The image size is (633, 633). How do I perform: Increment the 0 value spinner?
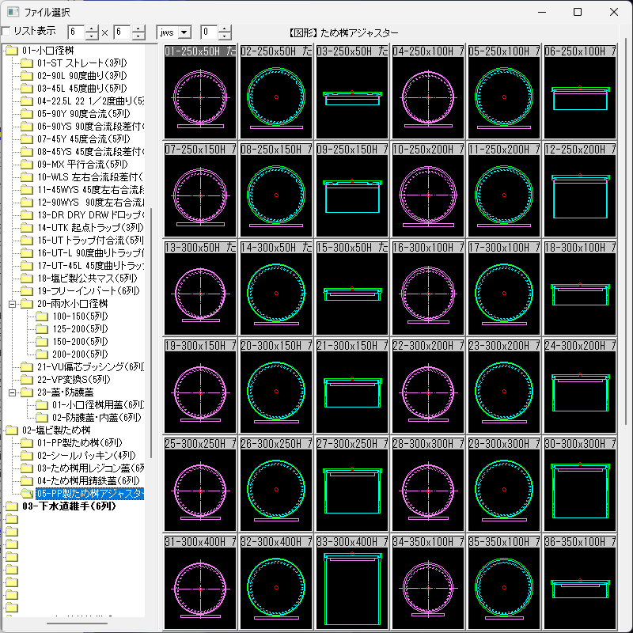225,28
